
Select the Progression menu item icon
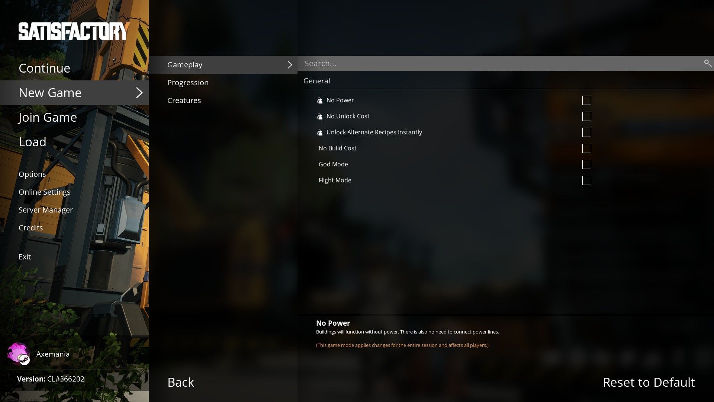[188, 82]
